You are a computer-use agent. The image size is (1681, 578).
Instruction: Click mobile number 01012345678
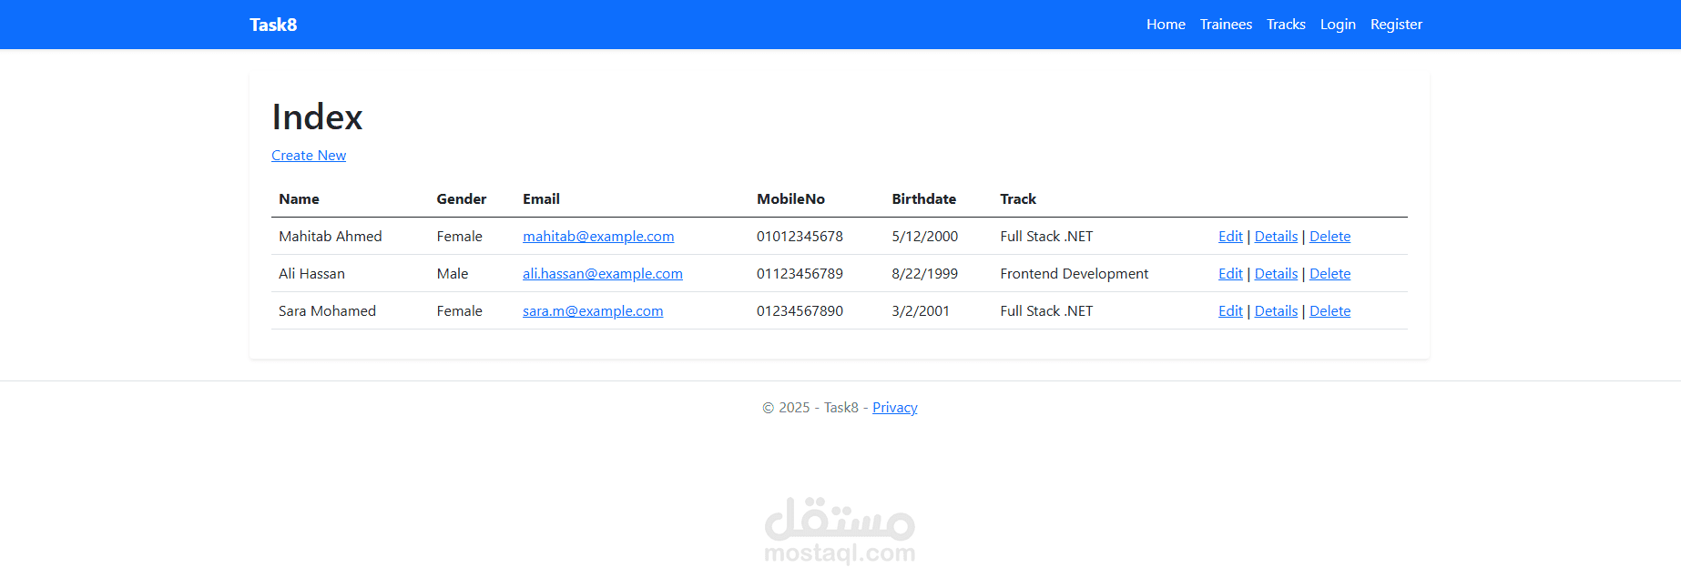(800, 237)
